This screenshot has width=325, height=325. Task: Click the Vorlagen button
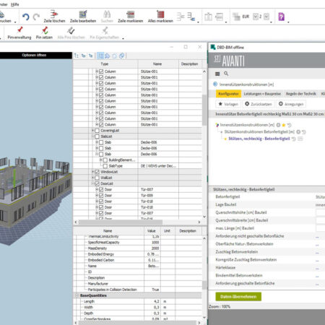pos(228,104)
